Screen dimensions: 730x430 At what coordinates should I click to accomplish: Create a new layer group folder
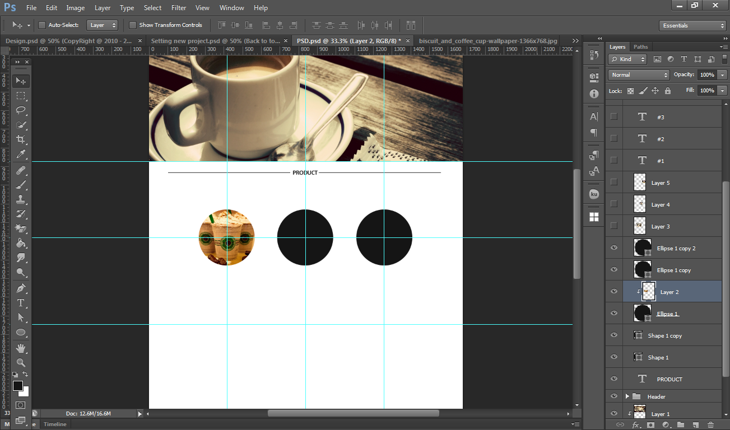[681, 425]
